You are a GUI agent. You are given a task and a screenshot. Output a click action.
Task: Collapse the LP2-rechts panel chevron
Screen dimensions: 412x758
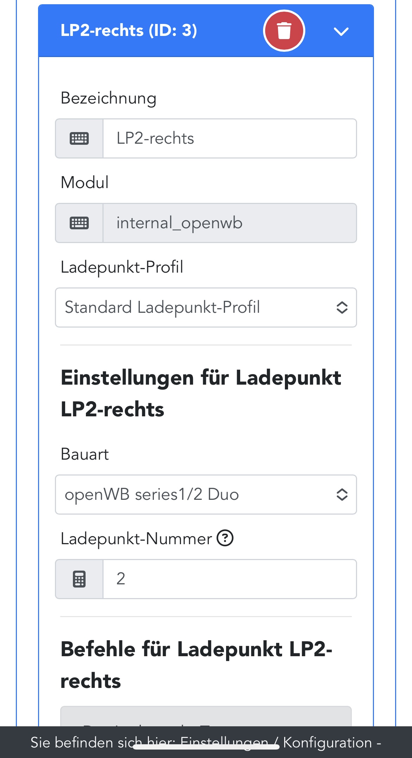point(341,32)
